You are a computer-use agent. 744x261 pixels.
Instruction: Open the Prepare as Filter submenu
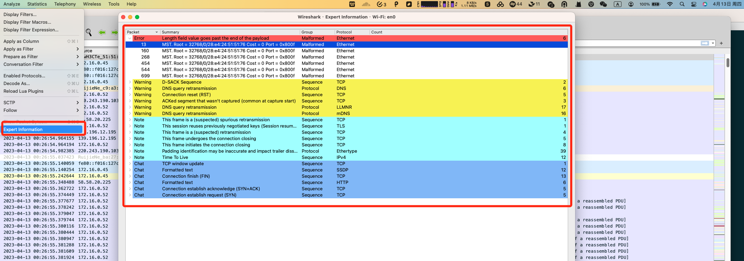(x=42, y=57)
